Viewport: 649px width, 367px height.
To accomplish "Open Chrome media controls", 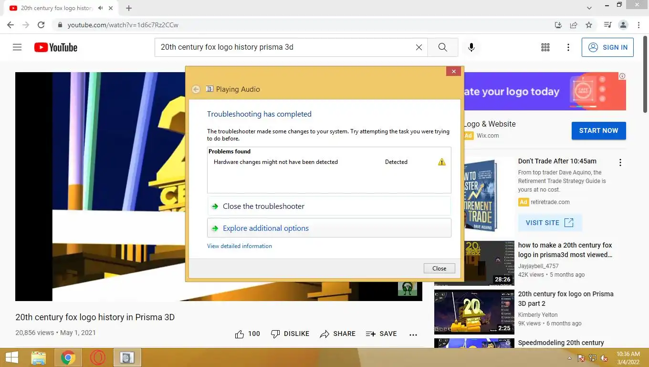I will 607,25.
